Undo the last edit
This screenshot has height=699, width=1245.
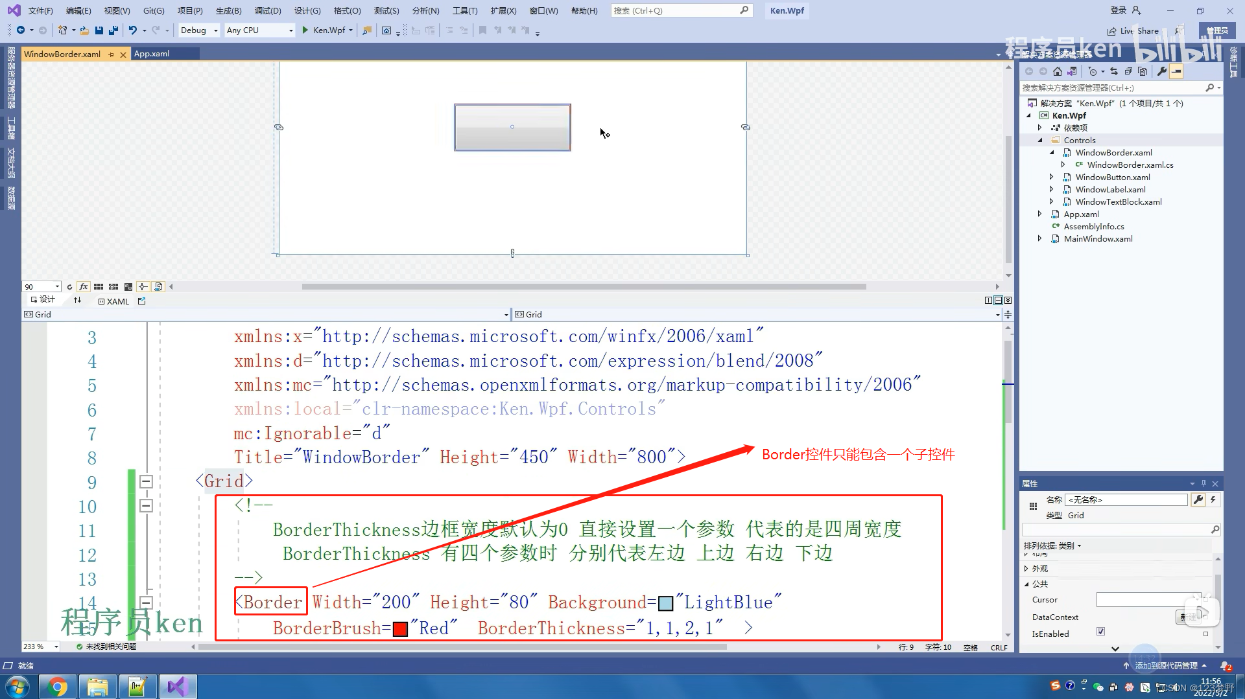point(133,30)
